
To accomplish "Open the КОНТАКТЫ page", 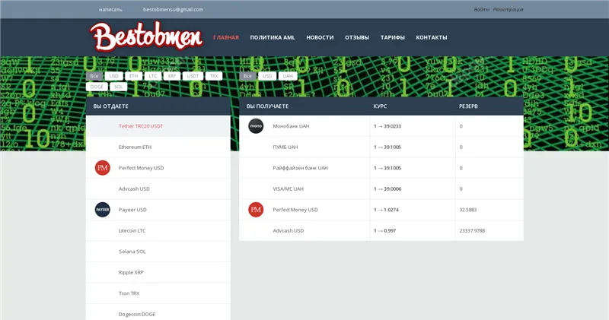I will tap(432, 37).
